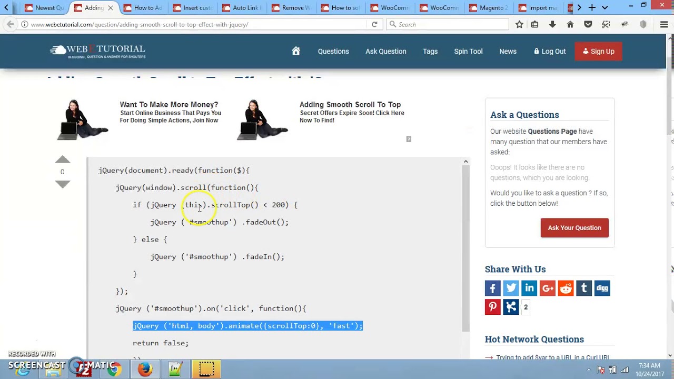674x379 pixels.
Task: Click the Questions Page link in sidebar
Action: [x=552, y=131]
